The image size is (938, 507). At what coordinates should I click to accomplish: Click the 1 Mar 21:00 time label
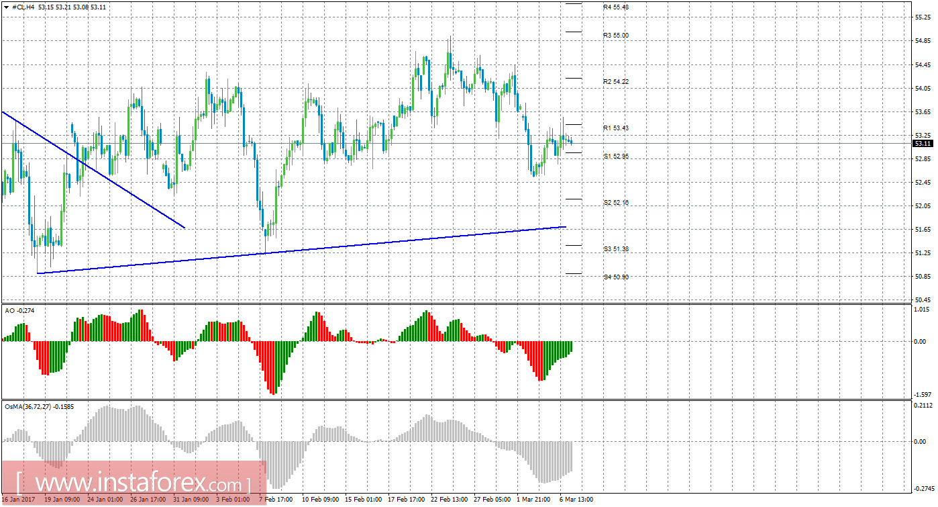[533, 500]
